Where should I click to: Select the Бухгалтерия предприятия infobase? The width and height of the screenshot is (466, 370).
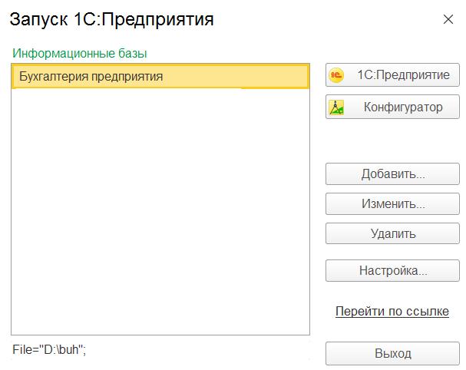pos(92,77)
